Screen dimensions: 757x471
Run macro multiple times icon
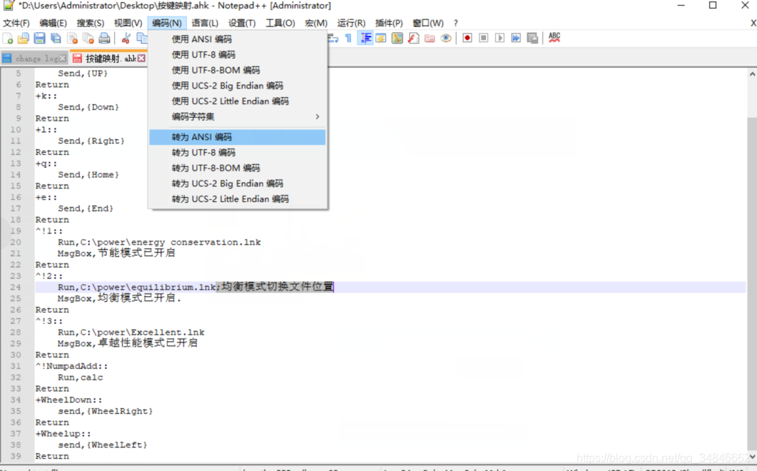(x=516, y=38)
